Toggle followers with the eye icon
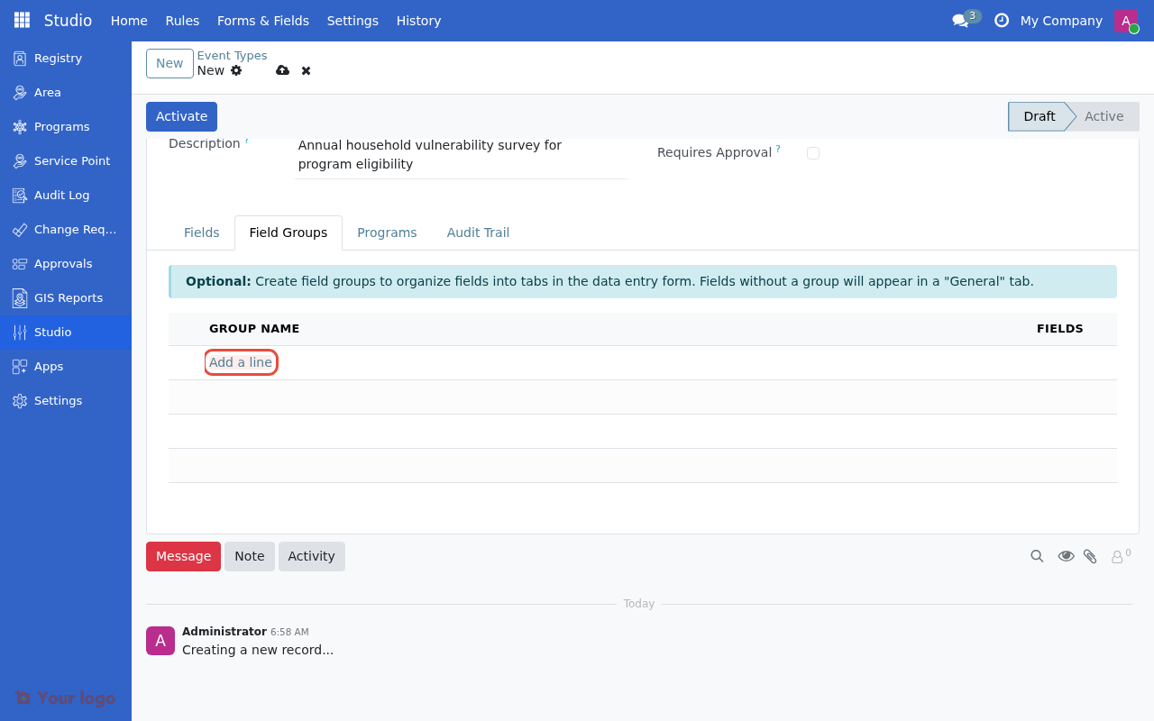The image size is (1154, 721). (x=1067, y=556)
